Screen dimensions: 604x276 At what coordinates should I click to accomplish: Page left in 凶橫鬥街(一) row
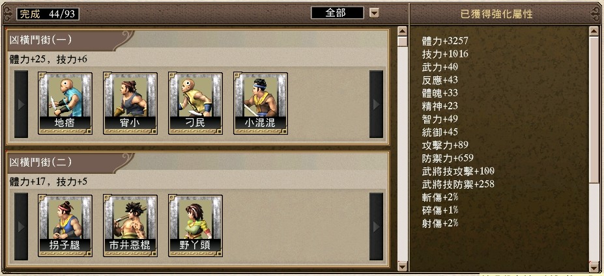pos(22,104)
